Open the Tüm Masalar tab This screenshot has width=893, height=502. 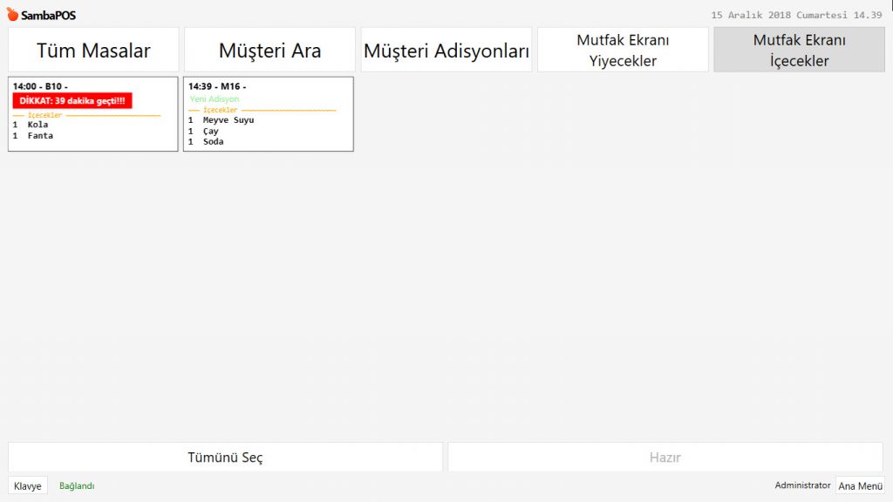(93, 51)
